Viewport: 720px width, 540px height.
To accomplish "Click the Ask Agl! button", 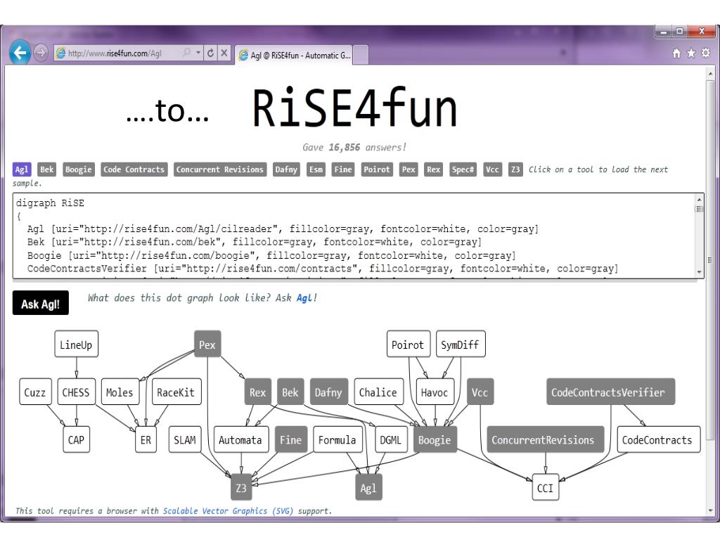I will (40, 303).
